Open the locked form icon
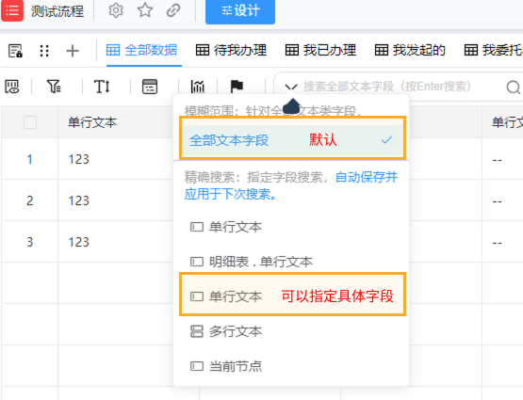Image resolution: width=523 pixels, height=400 pixels. coord(15,51)
